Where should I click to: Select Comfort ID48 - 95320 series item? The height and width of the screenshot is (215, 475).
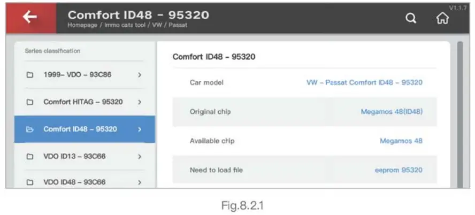(80, 129)
